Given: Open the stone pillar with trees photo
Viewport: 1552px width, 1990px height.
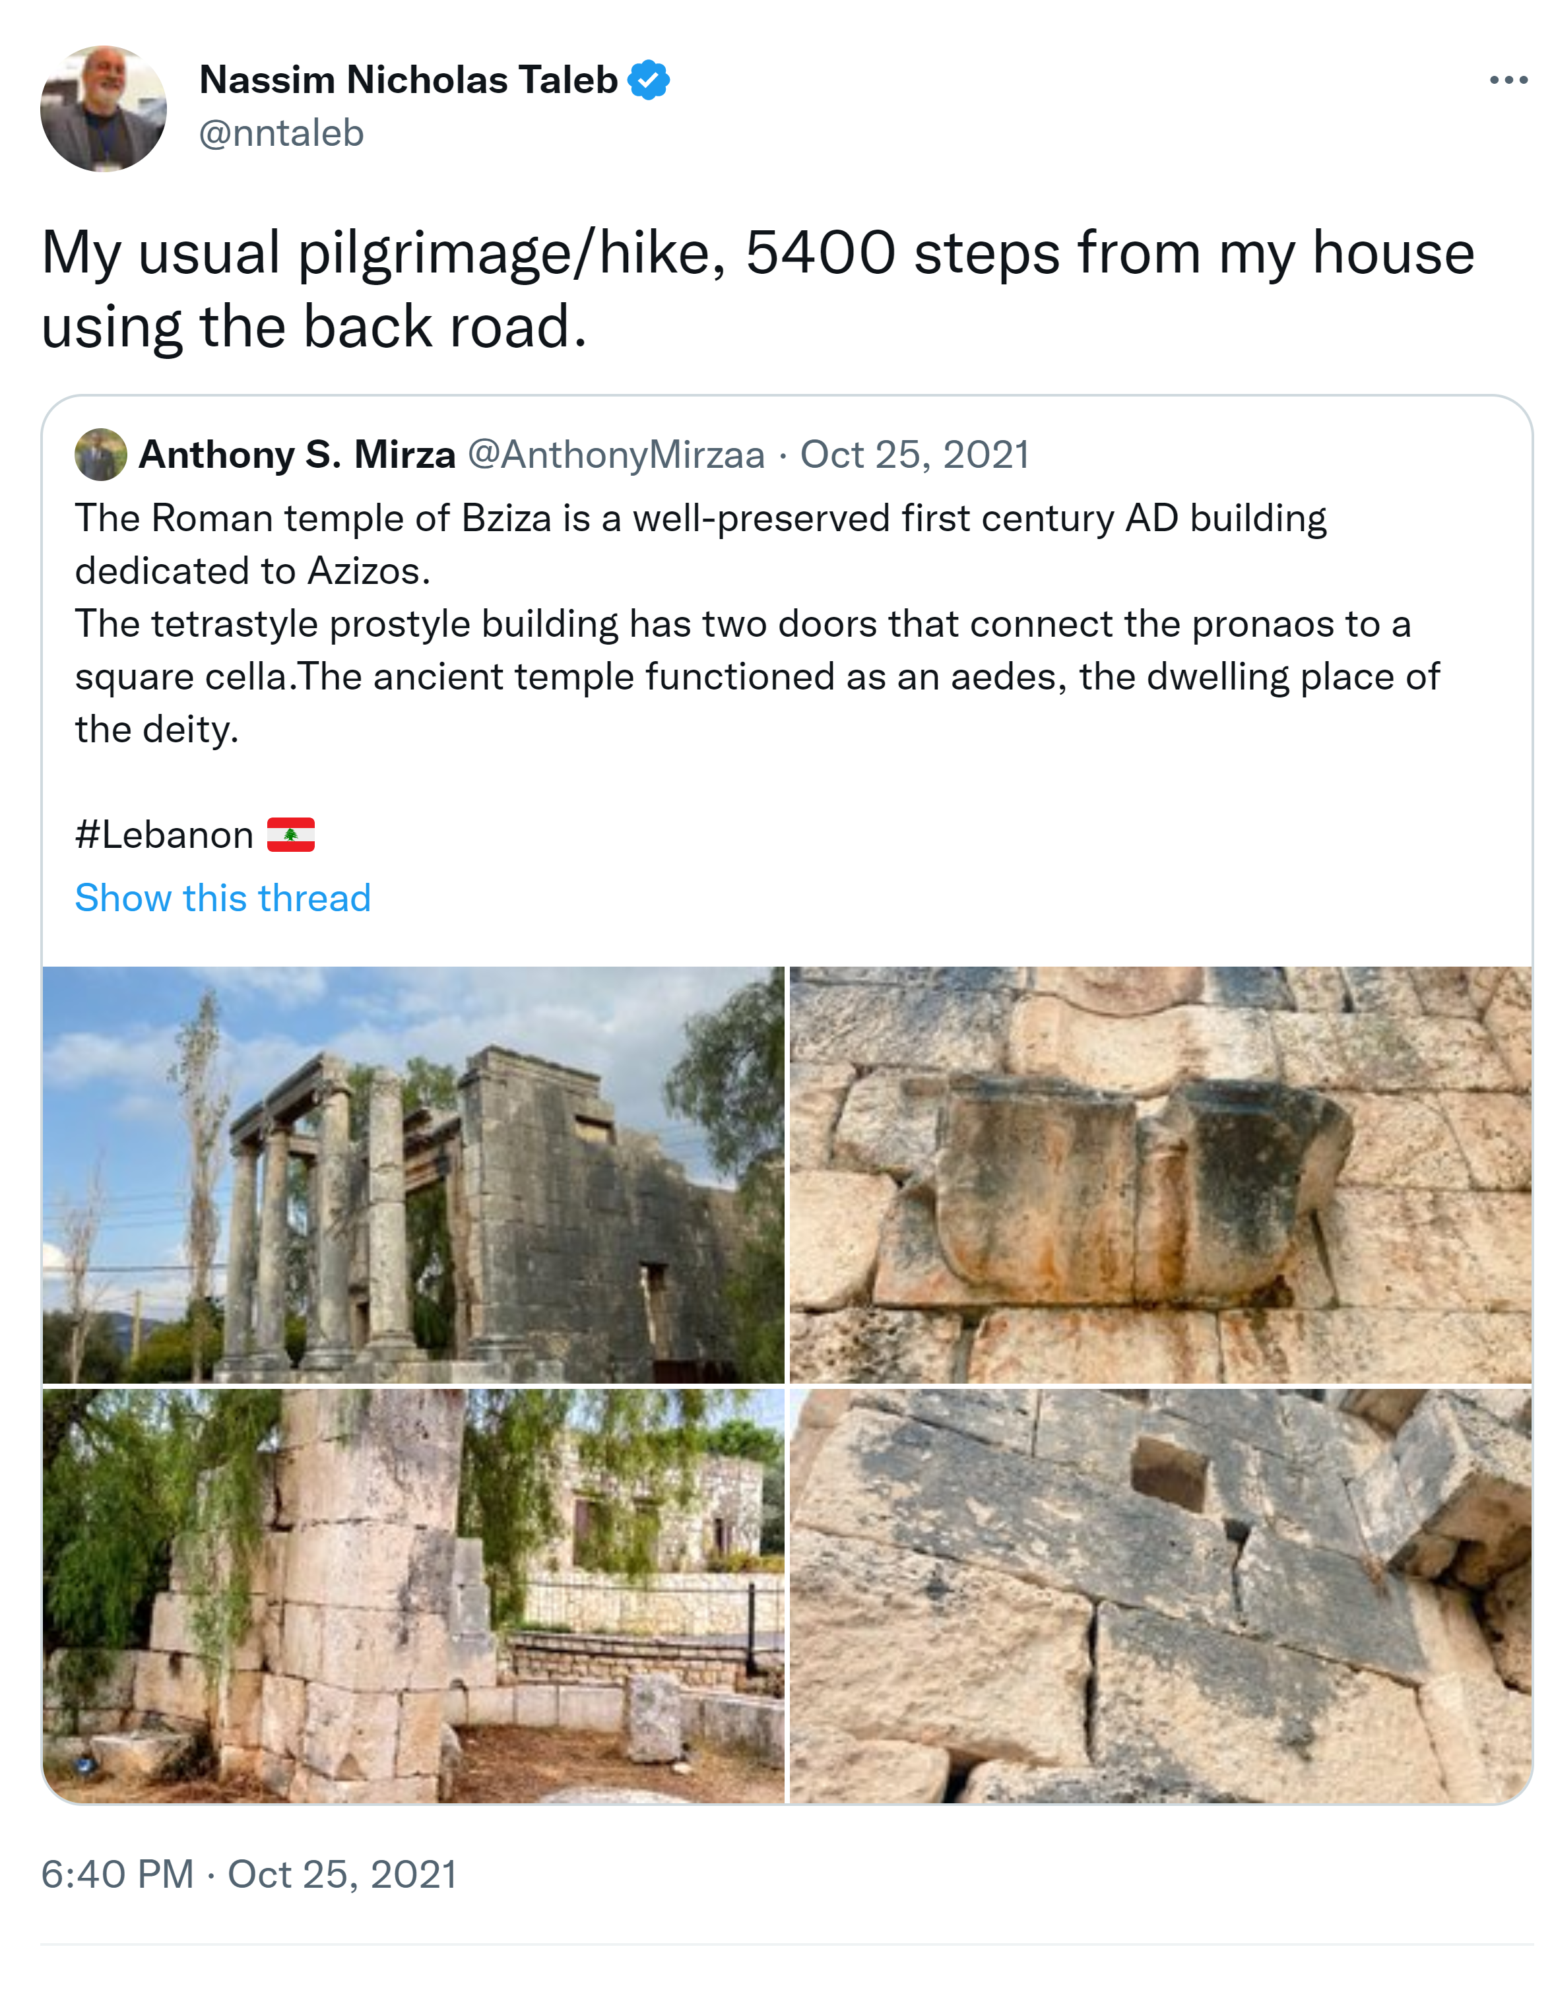Looking at the screenshot, I should [413, 1595].
